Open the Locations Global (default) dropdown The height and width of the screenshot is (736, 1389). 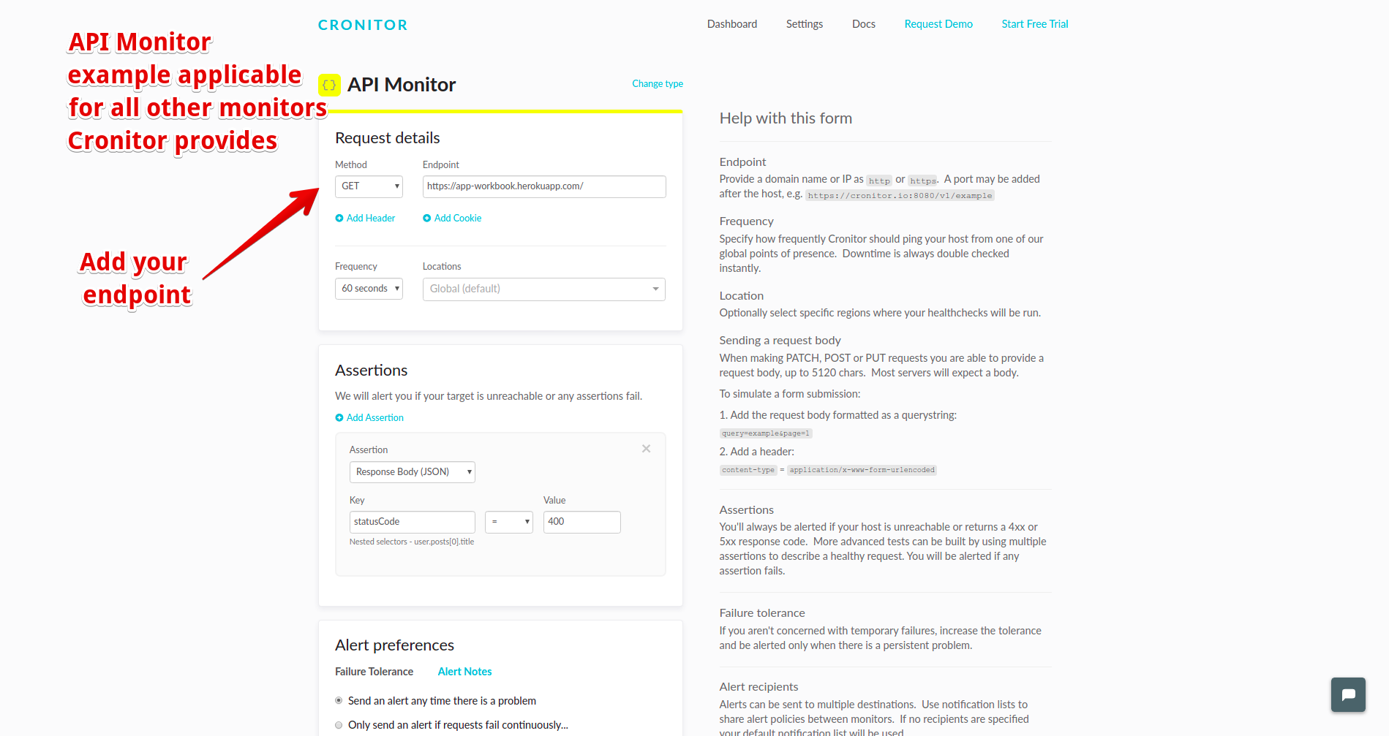543,289
